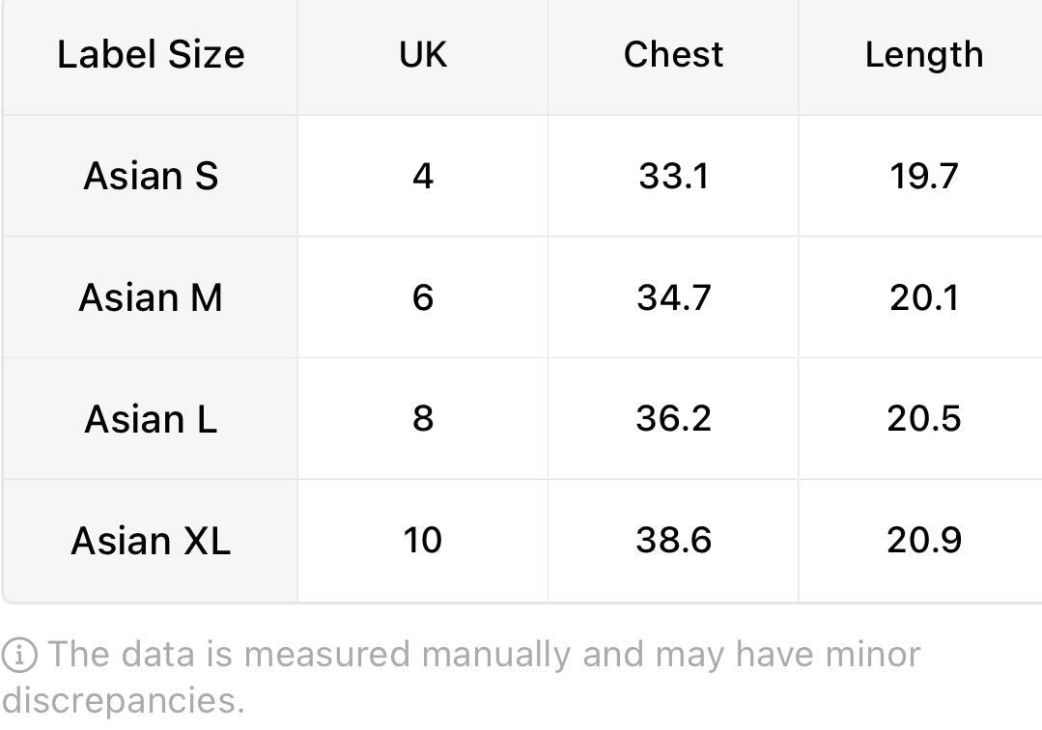
Task: Select the UK column header
Action: [x=423, y=54]
